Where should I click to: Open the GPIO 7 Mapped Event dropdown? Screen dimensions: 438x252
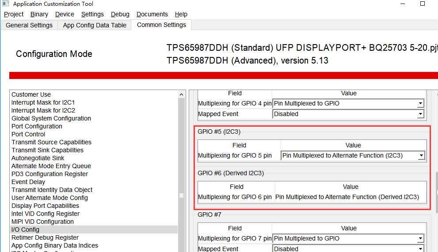tap(348, 248)
